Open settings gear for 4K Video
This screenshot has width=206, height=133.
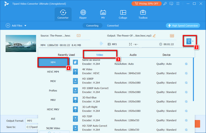[x=186, y=73]
